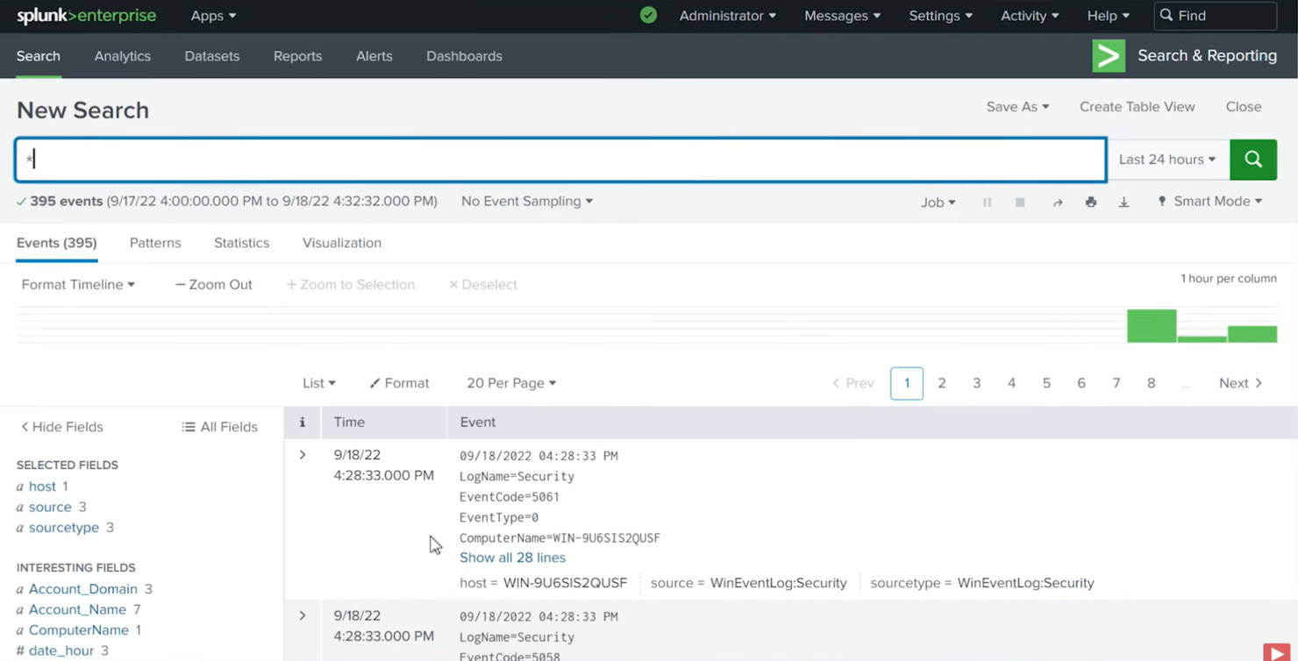The image size is (1298, 661).
Task: Select the Events (395) tab
Action: (57, 243)
